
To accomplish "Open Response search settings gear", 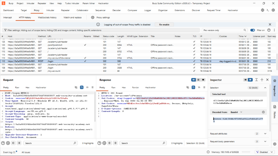I will pos(104,143).
